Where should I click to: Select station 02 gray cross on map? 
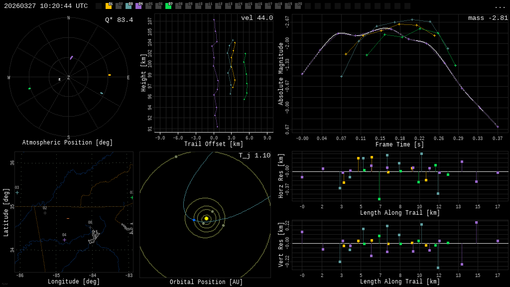click(x=45, y=213)
